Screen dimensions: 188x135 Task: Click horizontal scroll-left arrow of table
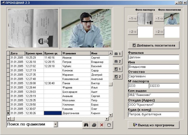point(9,119)
